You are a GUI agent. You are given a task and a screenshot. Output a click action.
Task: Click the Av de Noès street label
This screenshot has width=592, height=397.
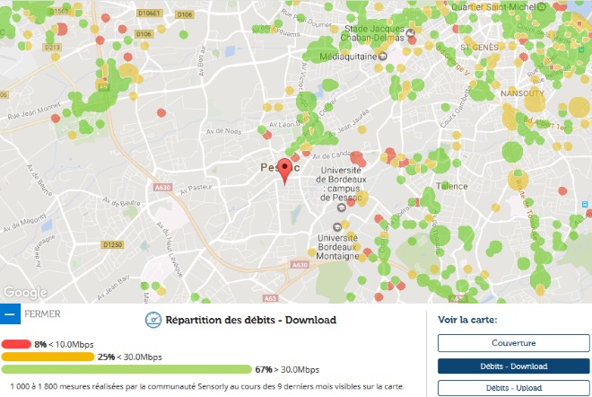pos(223,131)
